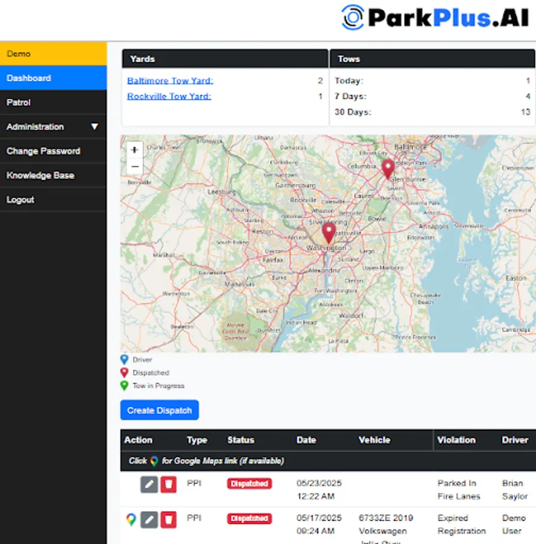Expand the Administration menu
Image resolution: width=536 pixels, height=544 pixels.
[x=53, y=126]
